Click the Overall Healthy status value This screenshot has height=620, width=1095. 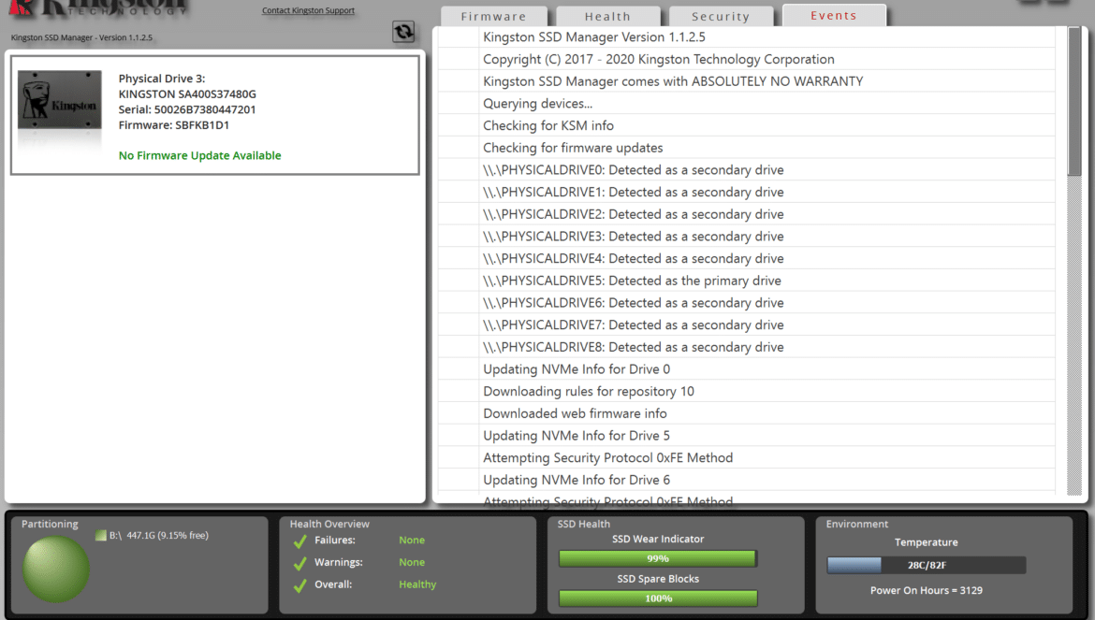pos(417,584)
